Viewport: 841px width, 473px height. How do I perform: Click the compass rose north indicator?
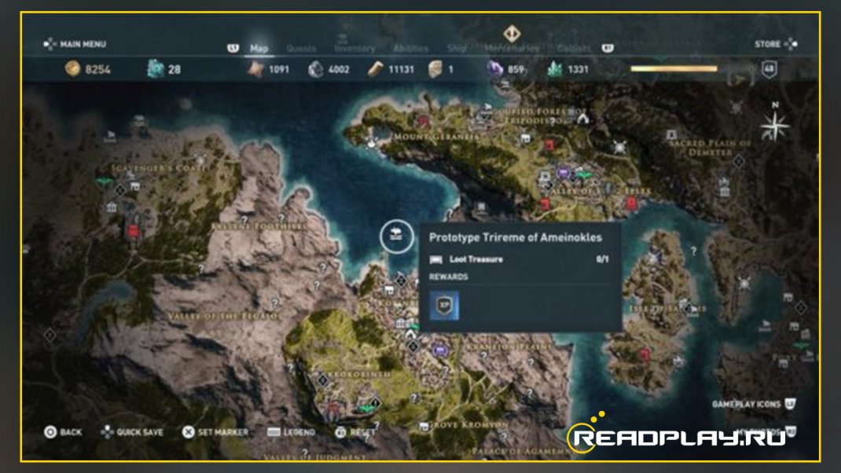pos(775,123)
